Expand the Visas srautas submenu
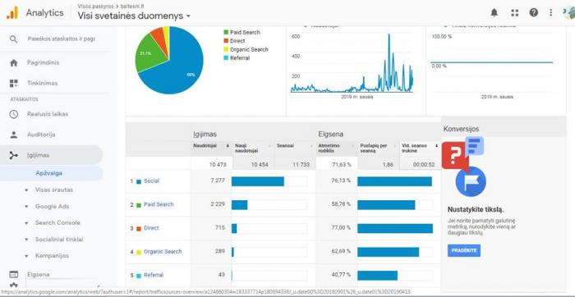The width and height of the screenshot is (575, 297). tap(53, 190)
